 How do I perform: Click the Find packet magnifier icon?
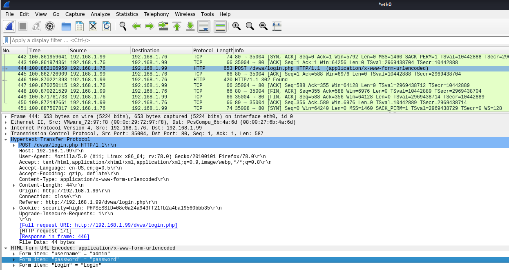pos(123,26)
